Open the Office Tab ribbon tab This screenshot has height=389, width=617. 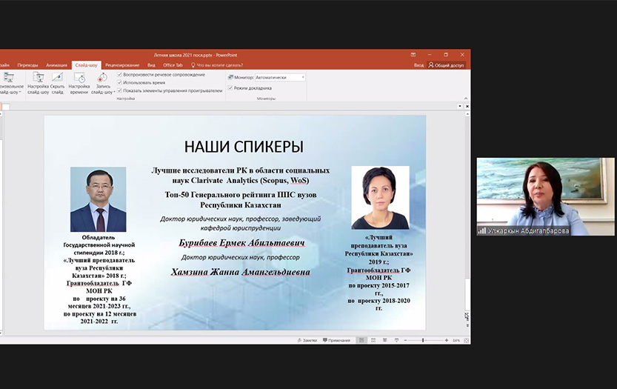tap(173, 65)
